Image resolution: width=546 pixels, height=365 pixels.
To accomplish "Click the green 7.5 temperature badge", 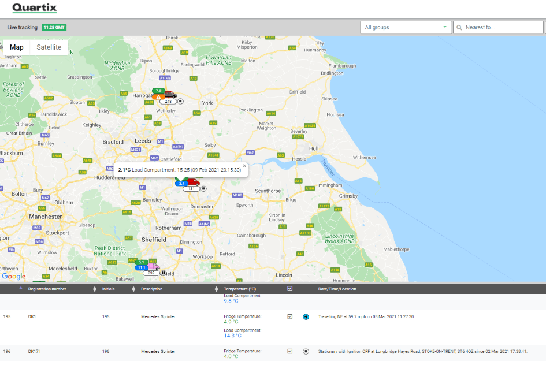I will [158, 91].
